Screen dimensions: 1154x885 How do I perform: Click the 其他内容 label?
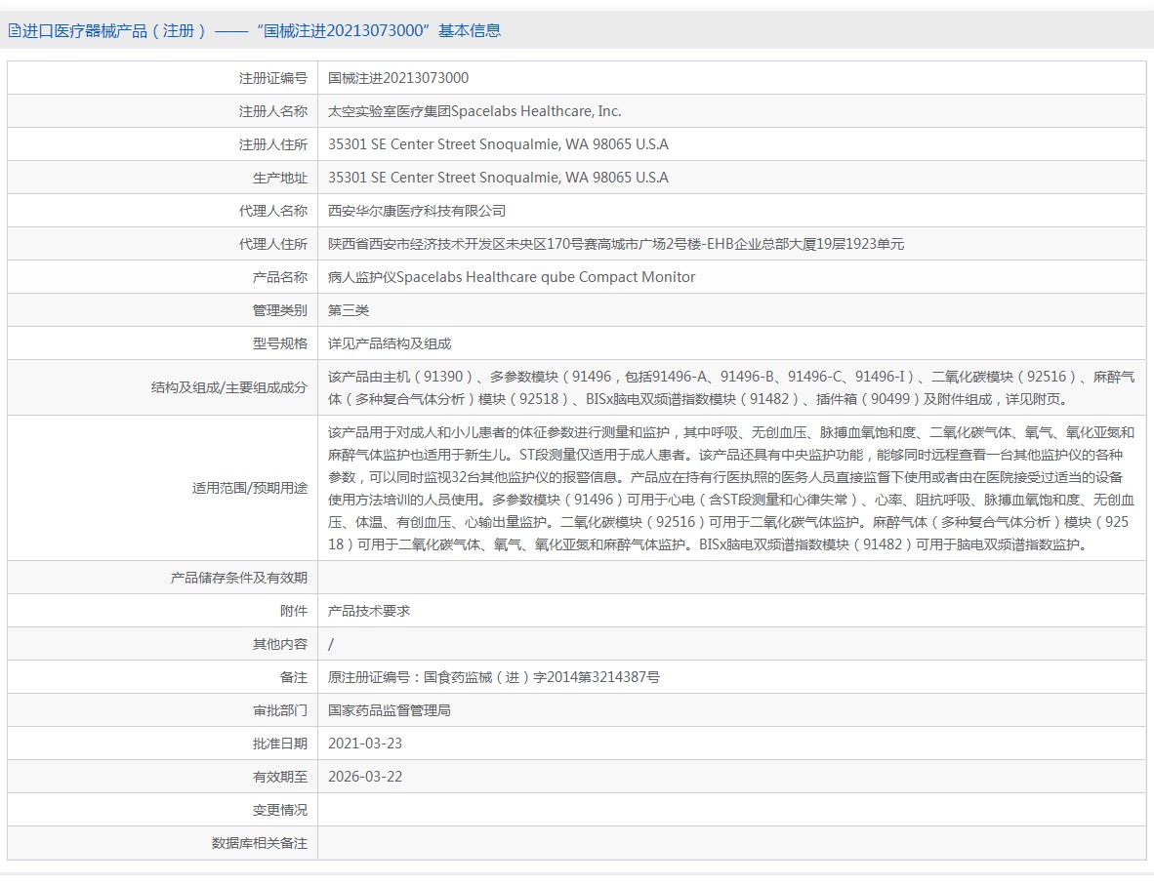tap(279, 644)
